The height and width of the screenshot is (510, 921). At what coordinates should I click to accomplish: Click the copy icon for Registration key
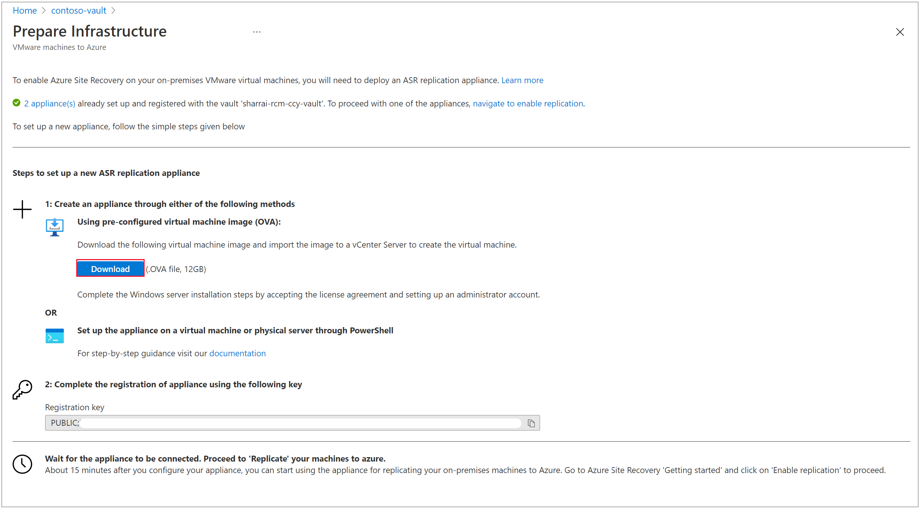[530, 422]
